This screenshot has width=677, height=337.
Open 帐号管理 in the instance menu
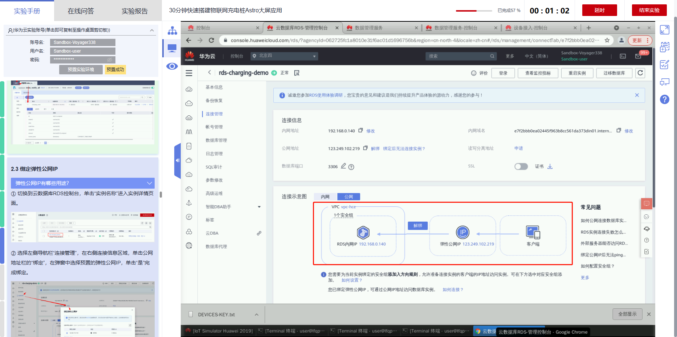pos(214,127)
